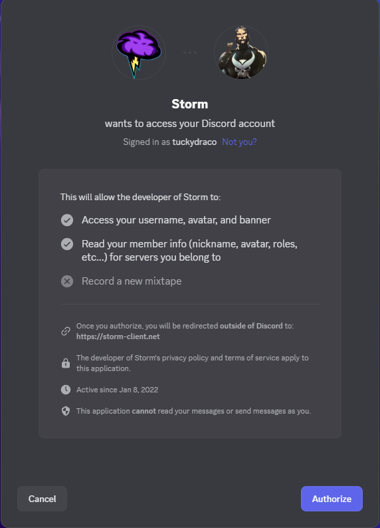
Task: Open the "Not you?" link
Action: 239,142
